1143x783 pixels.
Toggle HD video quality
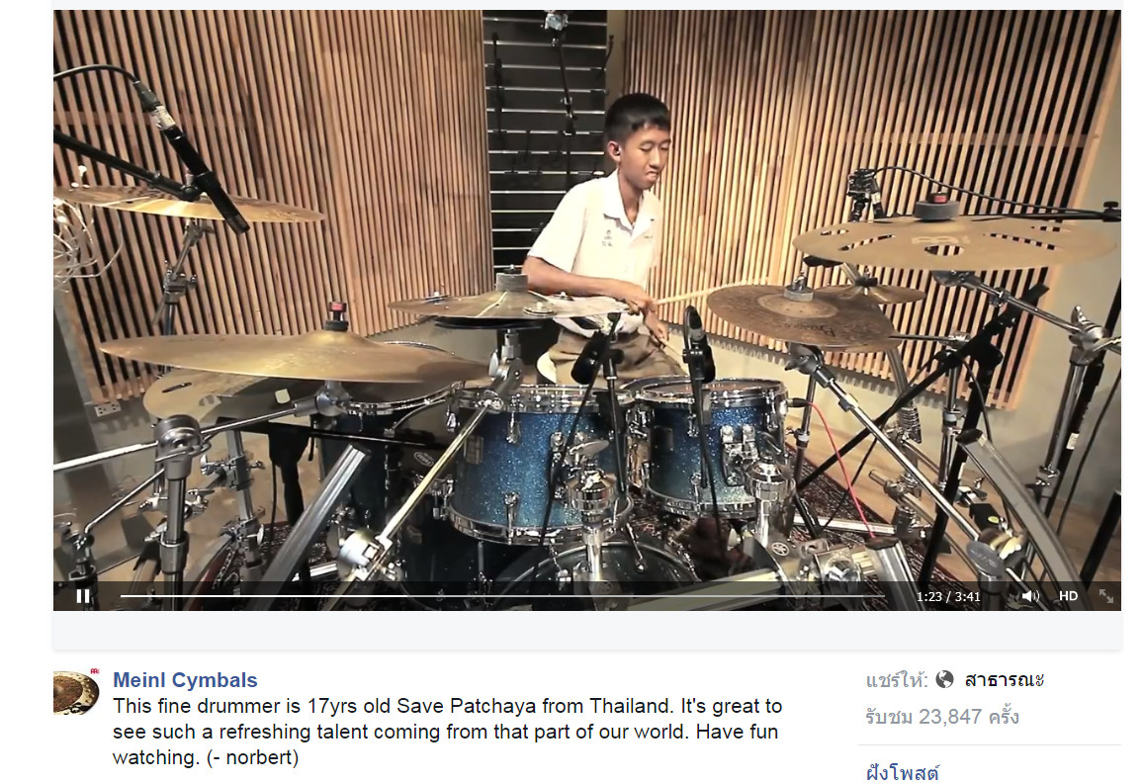coord(1068,595)
